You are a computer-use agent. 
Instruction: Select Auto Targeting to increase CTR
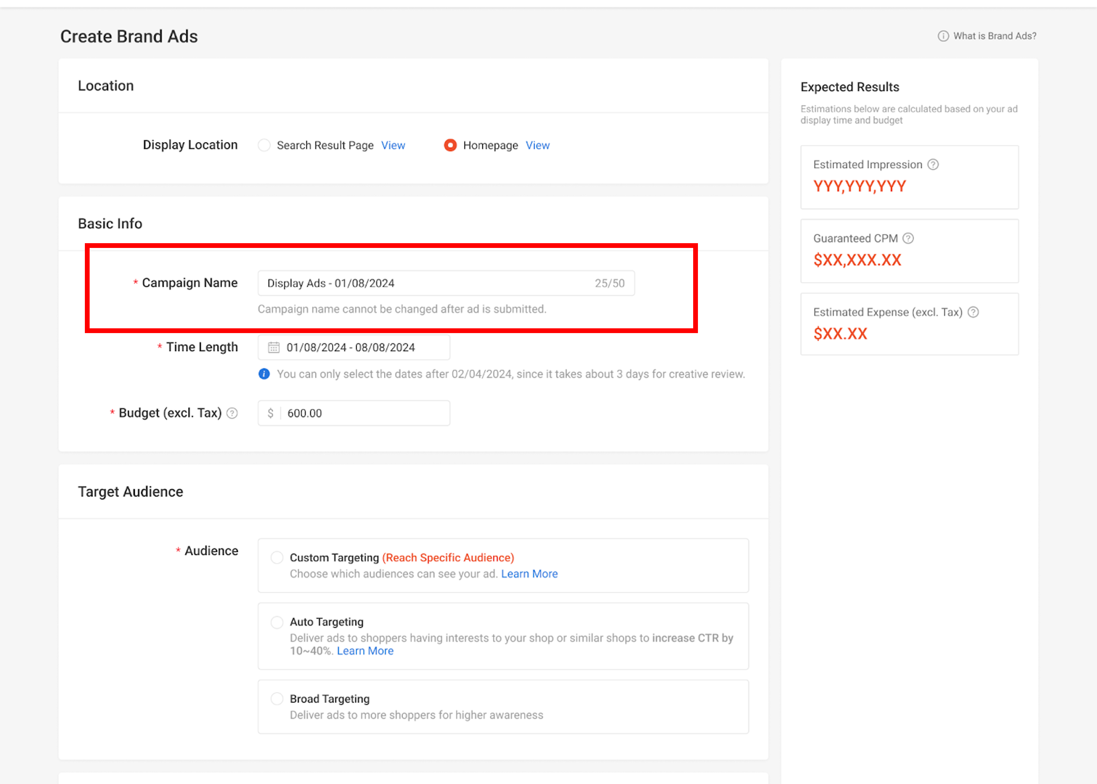277,622
